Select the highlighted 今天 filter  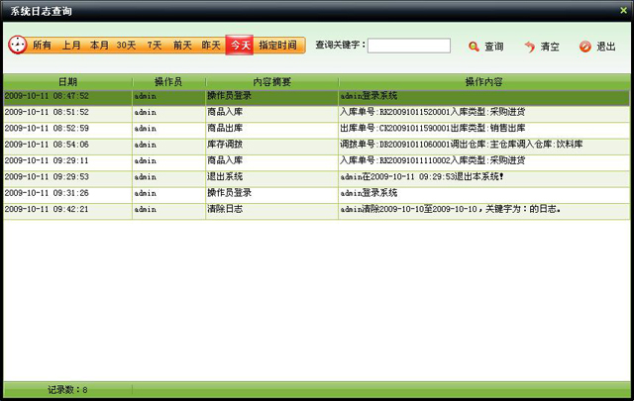pos(240,46)
